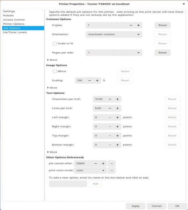Increase Top margin with plus
Image resolution: width=188 pixels, height=210 pixels.
click(117, 136)
